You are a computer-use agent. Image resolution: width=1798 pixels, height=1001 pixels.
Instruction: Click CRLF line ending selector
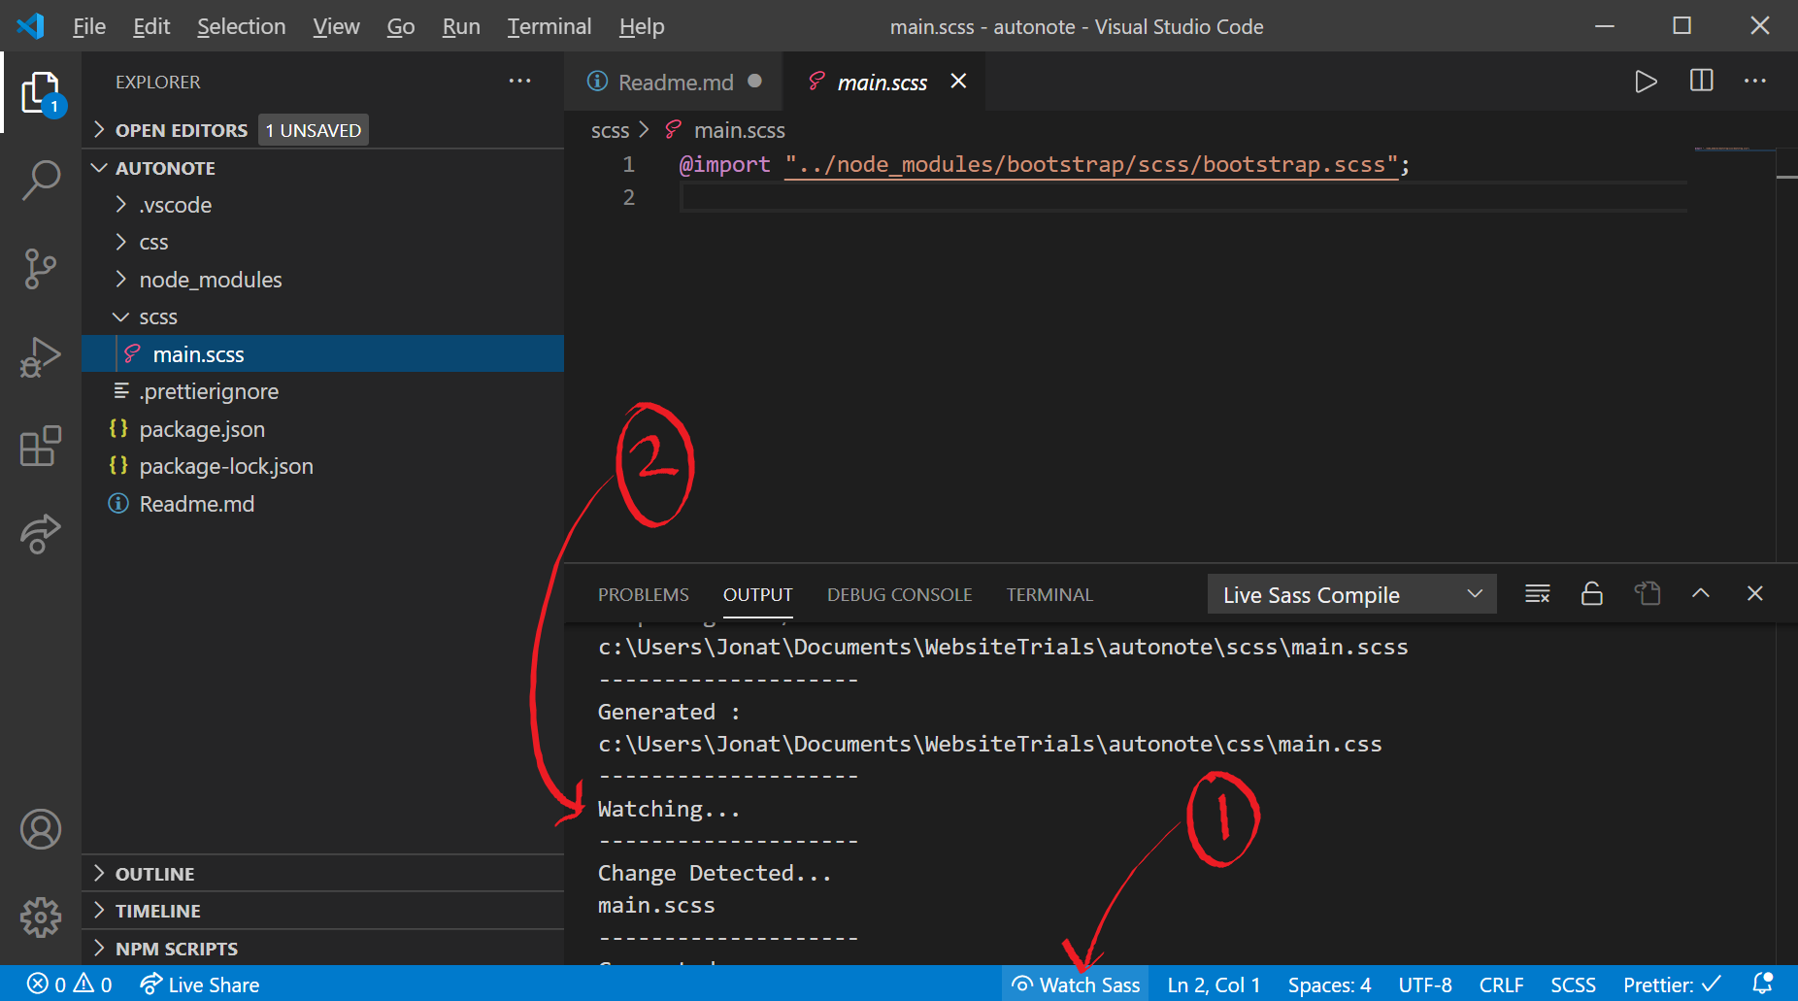pyautogui.click(x=1500, y=984)
